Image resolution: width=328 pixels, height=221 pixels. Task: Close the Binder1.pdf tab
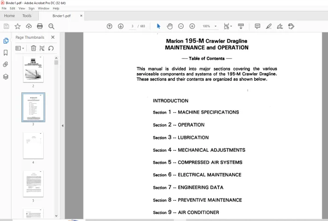coord(81,16)
